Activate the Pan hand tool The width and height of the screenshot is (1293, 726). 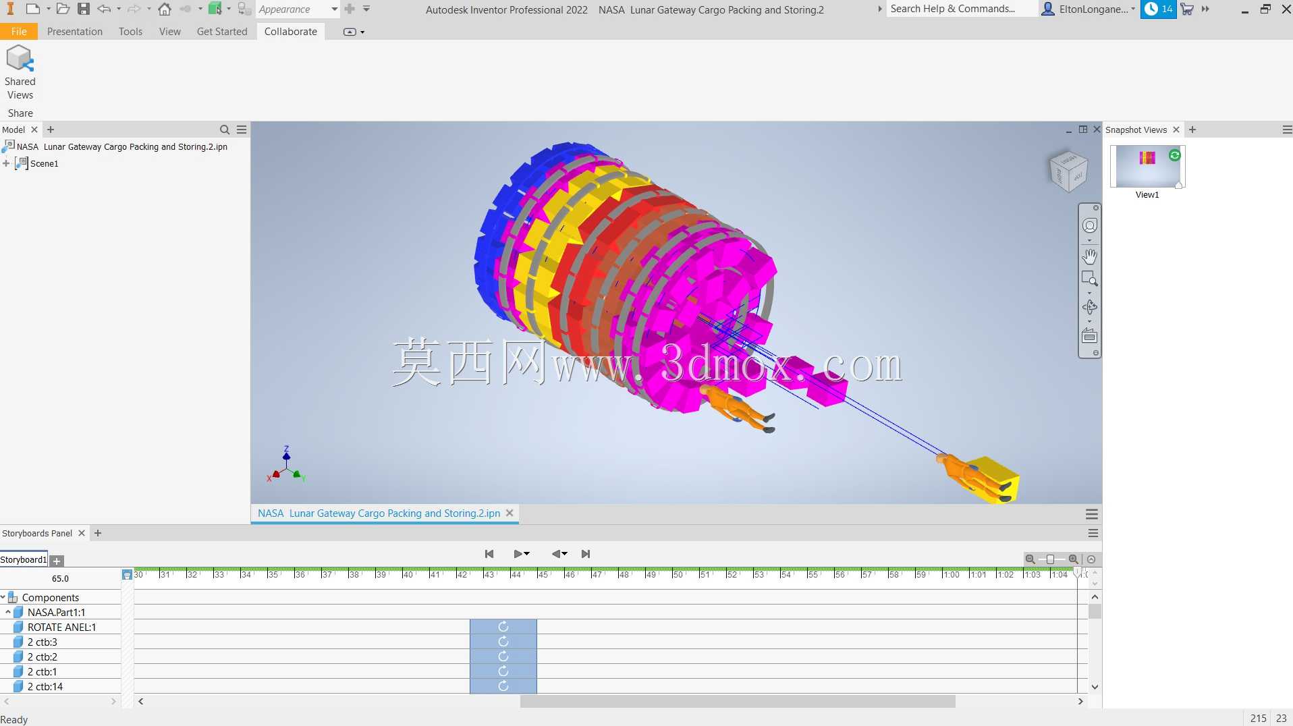[x=1090, y=256]
